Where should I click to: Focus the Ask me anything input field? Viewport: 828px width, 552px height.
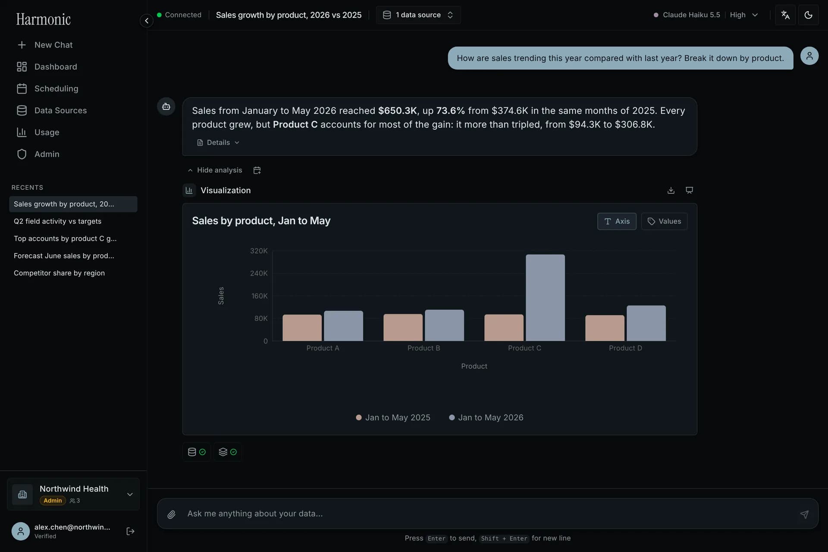tap(487, 514)
